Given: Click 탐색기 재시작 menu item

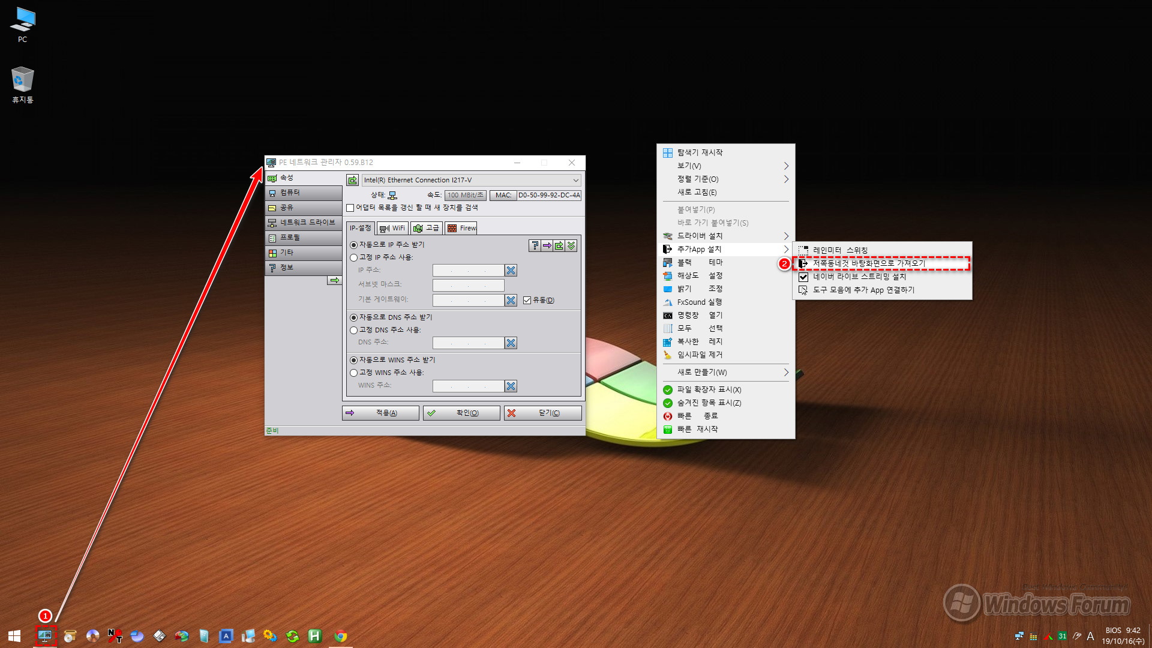Looking at the screenshot, I should [726, 153].
